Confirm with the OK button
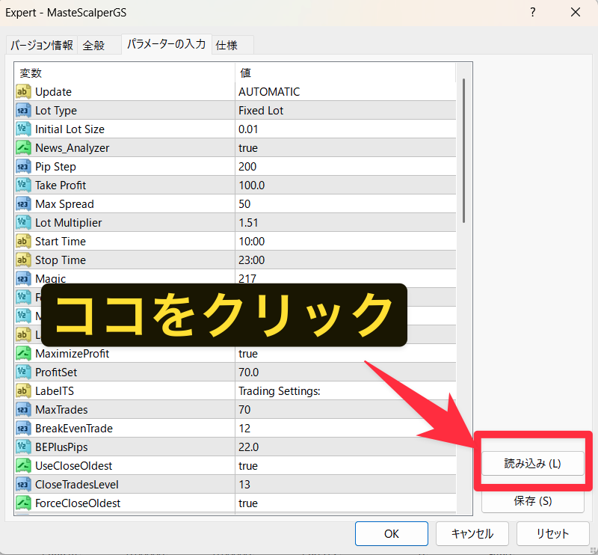The image size is (598, 555). pyautogui.click(x=392, y=533)
